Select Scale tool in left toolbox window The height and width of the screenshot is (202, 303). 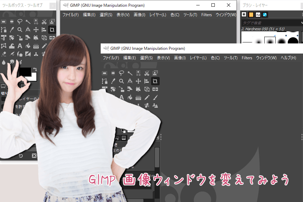[x=20, y=38]
